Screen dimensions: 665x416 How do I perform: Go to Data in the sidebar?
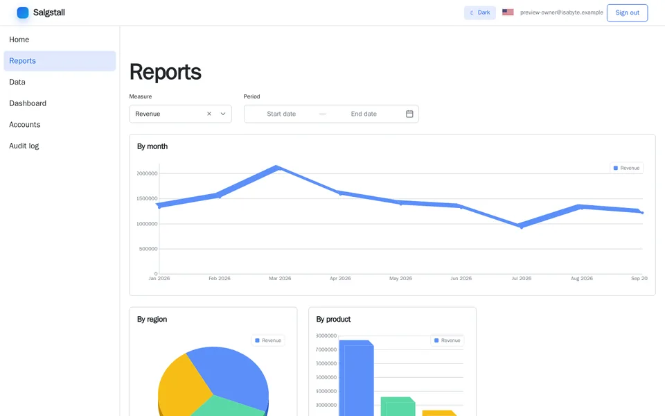(x=60, y=82)
